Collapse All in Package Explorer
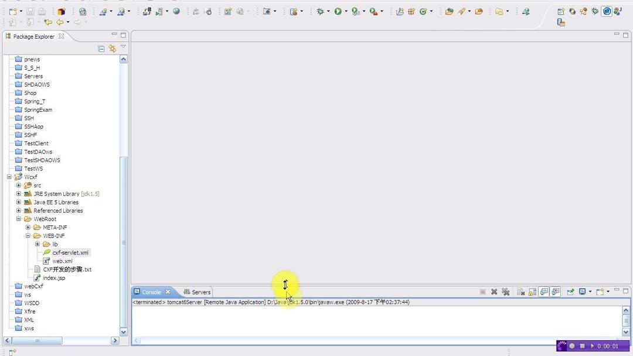633x356 pixels. pos(101,48)
